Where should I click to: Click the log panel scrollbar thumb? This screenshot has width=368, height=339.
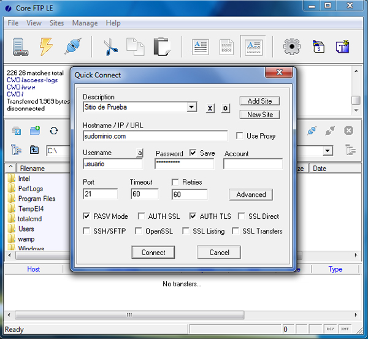356,100
